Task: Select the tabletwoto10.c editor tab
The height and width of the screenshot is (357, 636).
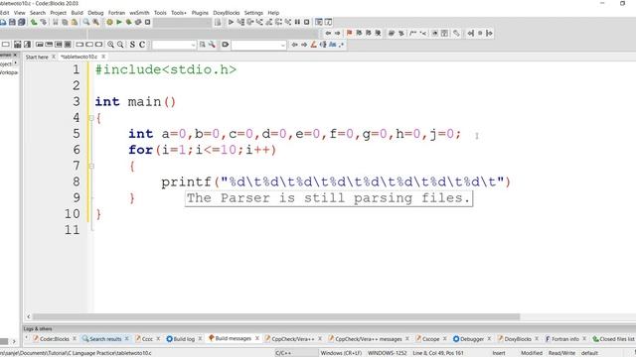Action: [79, 58]
